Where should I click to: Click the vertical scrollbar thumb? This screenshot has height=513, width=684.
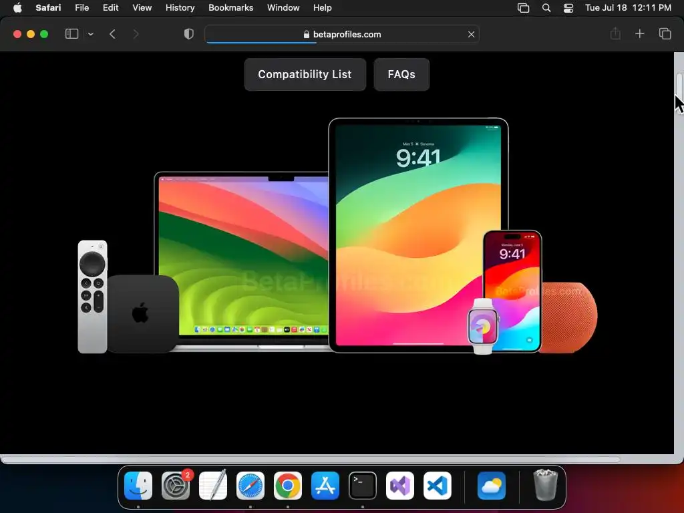679,86
